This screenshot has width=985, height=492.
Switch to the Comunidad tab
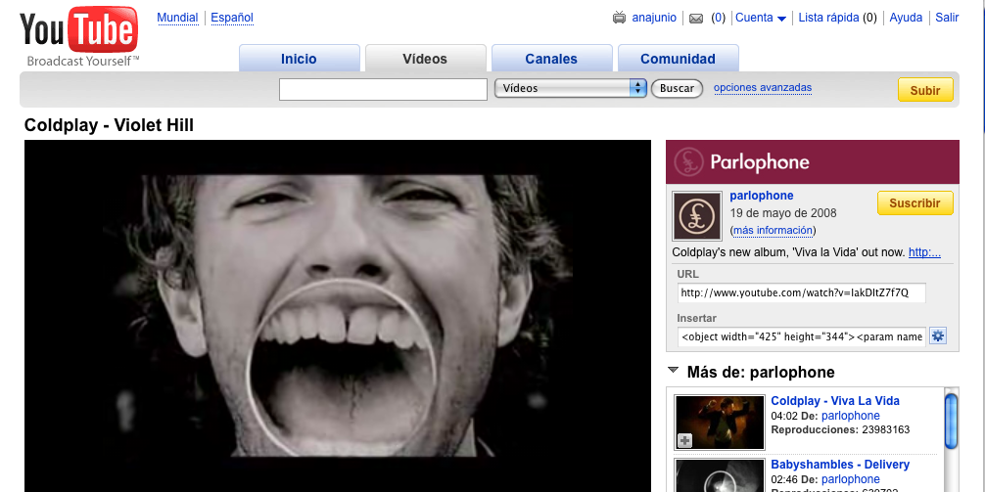pyautogui.click(x=678, y=59)
